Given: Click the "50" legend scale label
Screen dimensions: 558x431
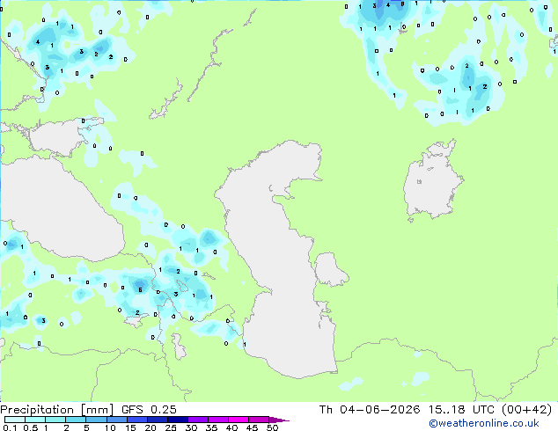Looking at the screenshot, I should click(272, 427).
